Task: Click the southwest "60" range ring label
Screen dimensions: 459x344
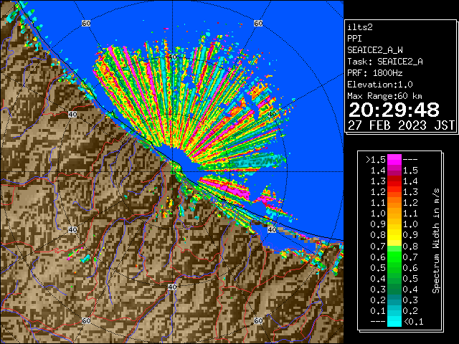Action: [x=86, y=320]
